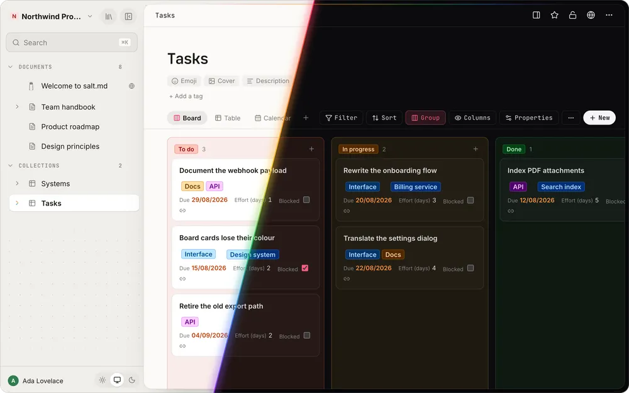
Task: Click Ada Lovelace avatar
Action: click(x=13, y=380)
